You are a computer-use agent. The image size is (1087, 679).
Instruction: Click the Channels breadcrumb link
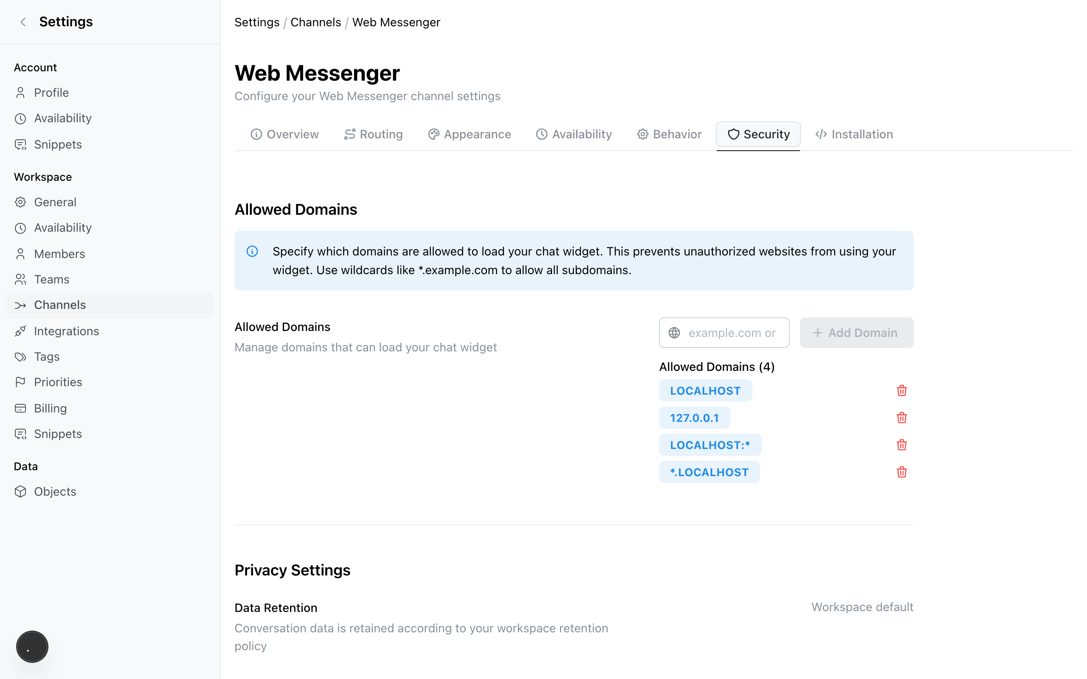point(316,22)
